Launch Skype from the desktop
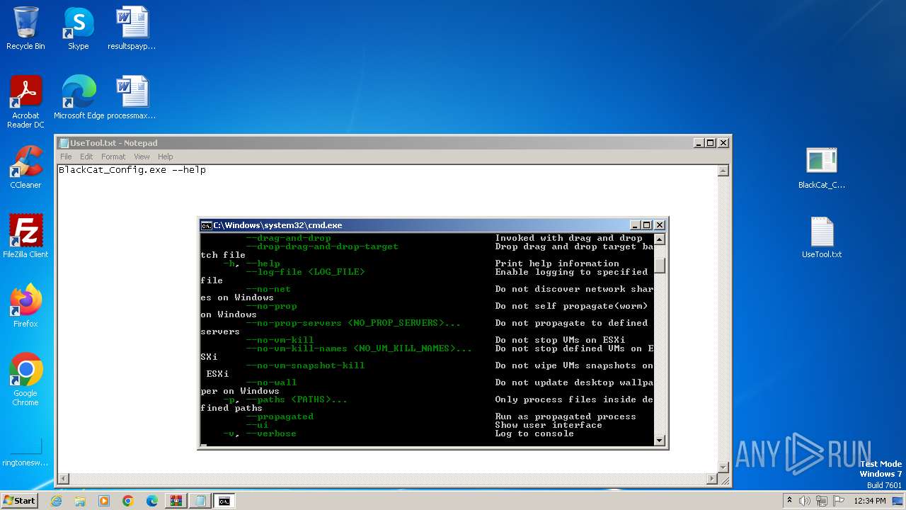906x510 pixels. [78, 28]
